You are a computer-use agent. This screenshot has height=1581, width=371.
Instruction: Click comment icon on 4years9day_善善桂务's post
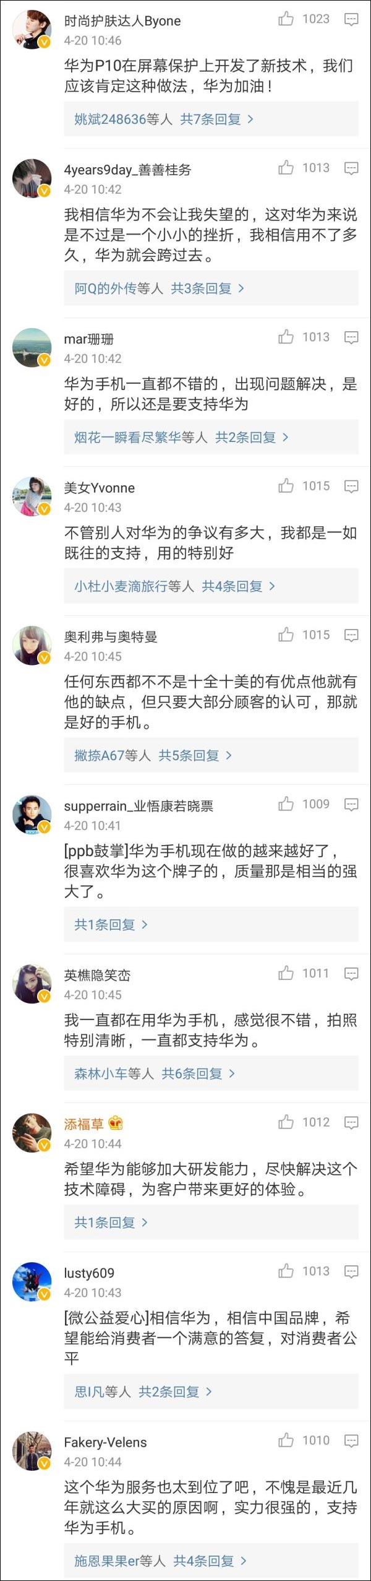tap(351, 168)
